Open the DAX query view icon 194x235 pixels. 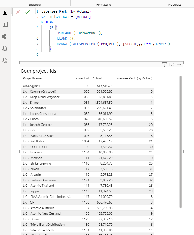pyautogui.click(x=5, y=49)
